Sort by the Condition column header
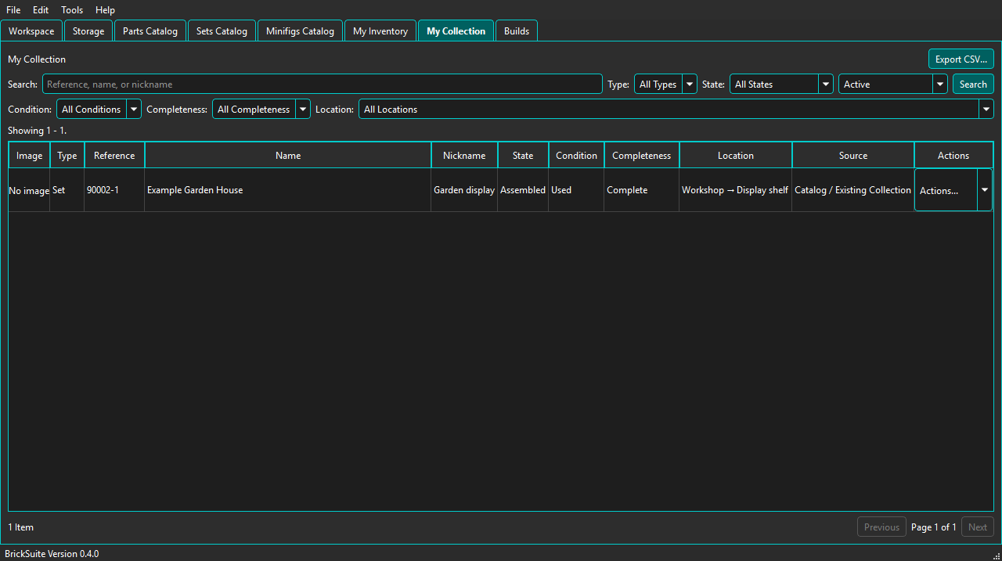The image size is (1002, 561). (576, 155)
